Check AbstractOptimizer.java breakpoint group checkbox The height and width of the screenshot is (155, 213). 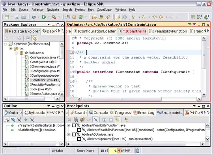pos(74,134)
